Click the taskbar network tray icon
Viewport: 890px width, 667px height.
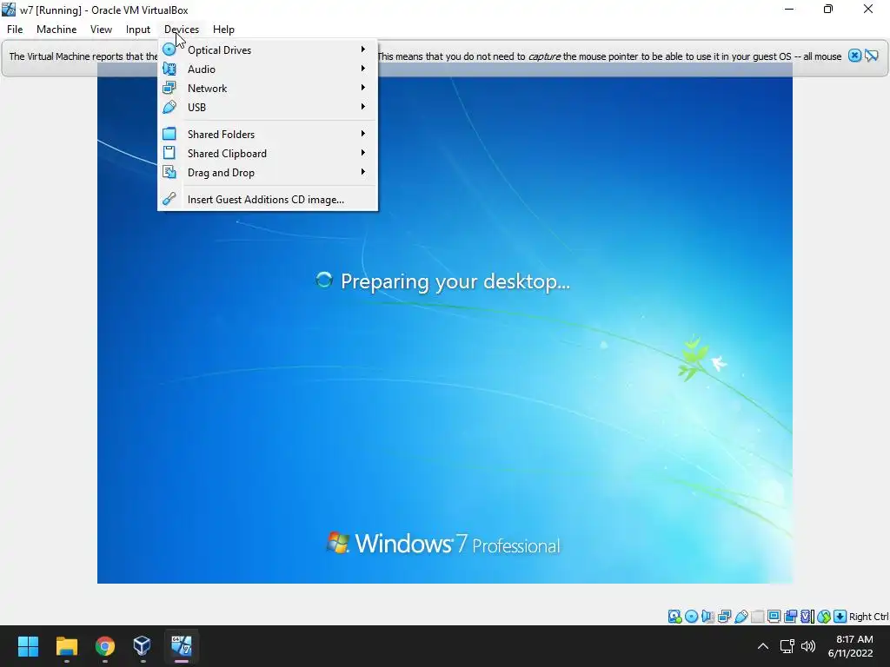point(787,646)
